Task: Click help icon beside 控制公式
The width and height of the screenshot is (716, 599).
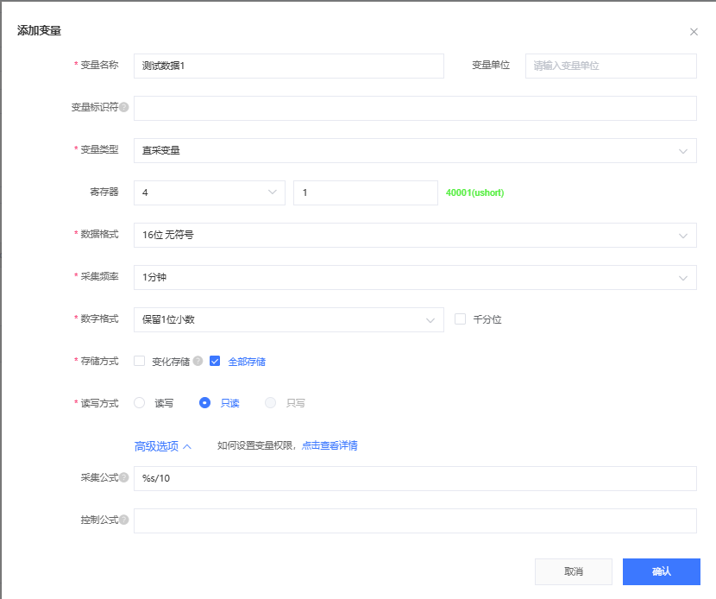Action: (124, 520)
